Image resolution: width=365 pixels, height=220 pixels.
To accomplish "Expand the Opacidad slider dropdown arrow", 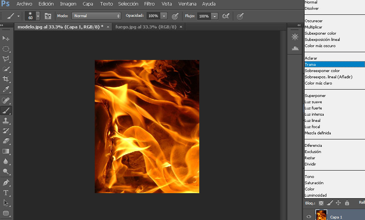I will tap(164, 16).
